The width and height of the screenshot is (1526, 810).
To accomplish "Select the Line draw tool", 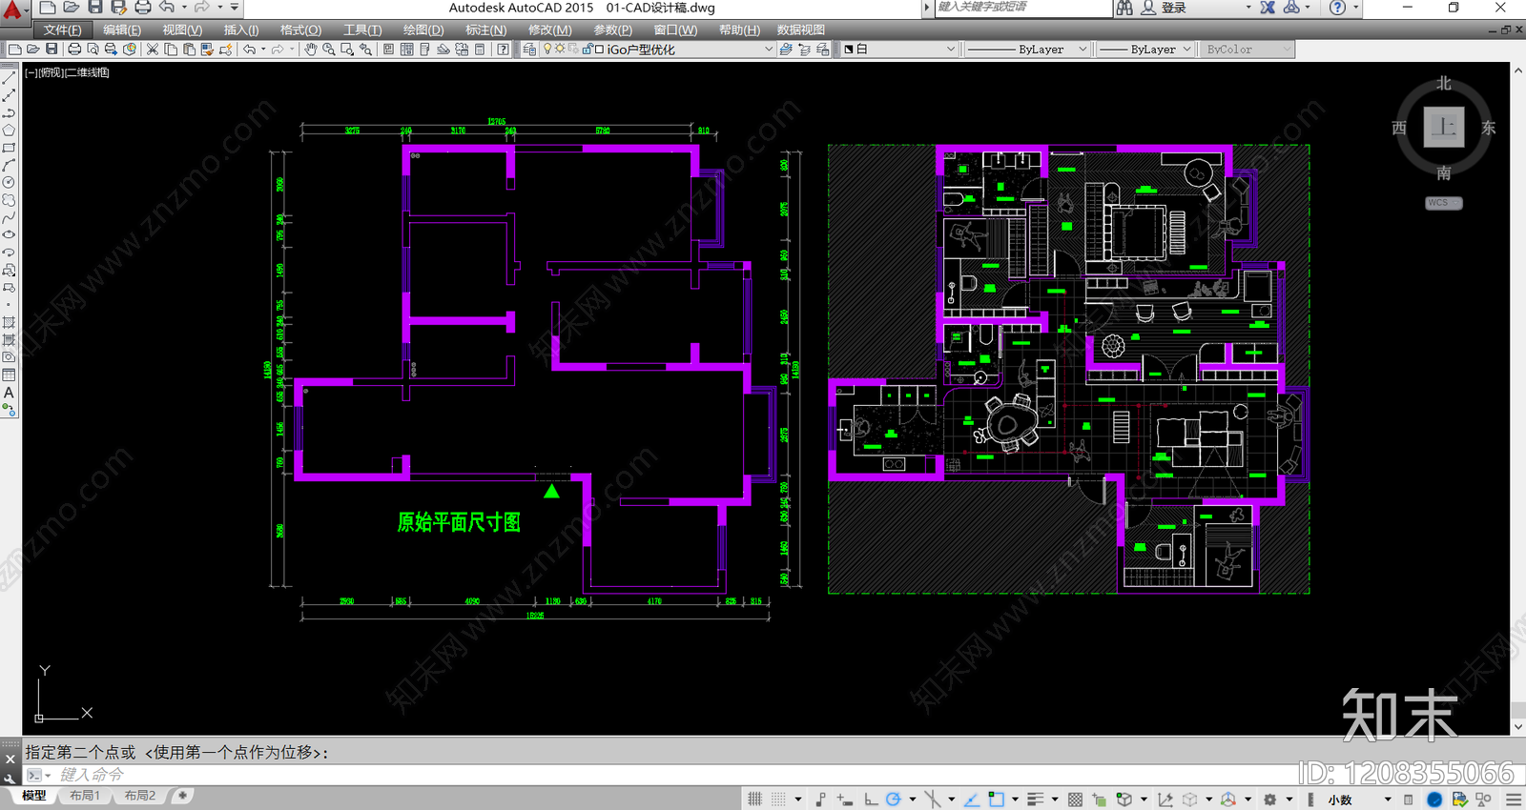I will 9,78.
